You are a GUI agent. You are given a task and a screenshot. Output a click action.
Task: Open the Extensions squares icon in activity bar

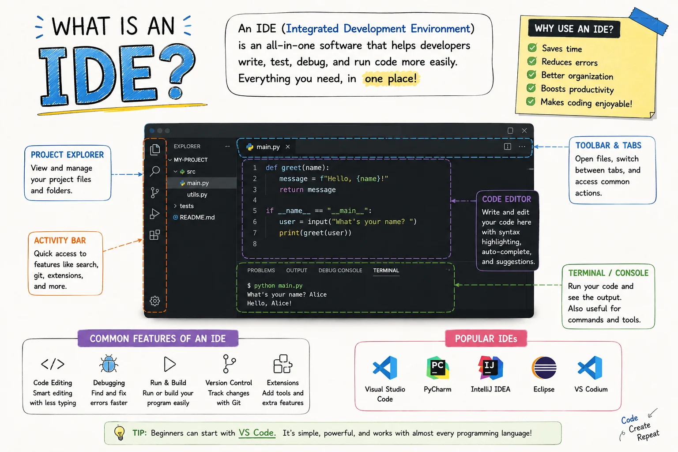[x=154, y=235]
